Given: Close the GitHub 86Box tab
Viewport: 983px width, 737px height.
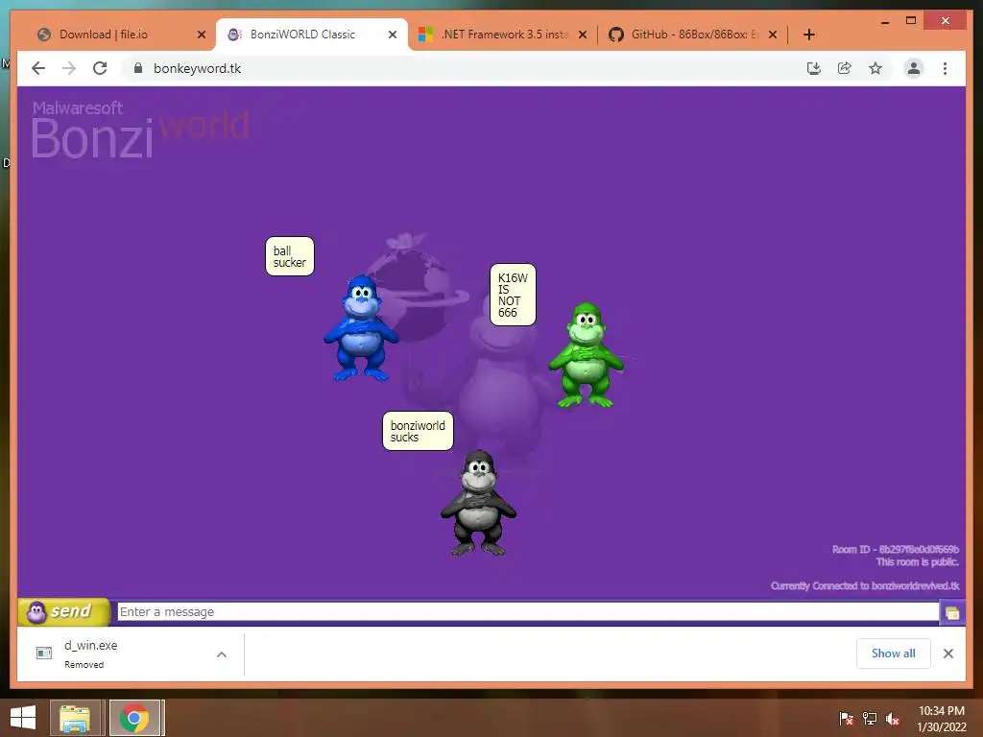Looking at the screenshot, I should tap(773, 35).
